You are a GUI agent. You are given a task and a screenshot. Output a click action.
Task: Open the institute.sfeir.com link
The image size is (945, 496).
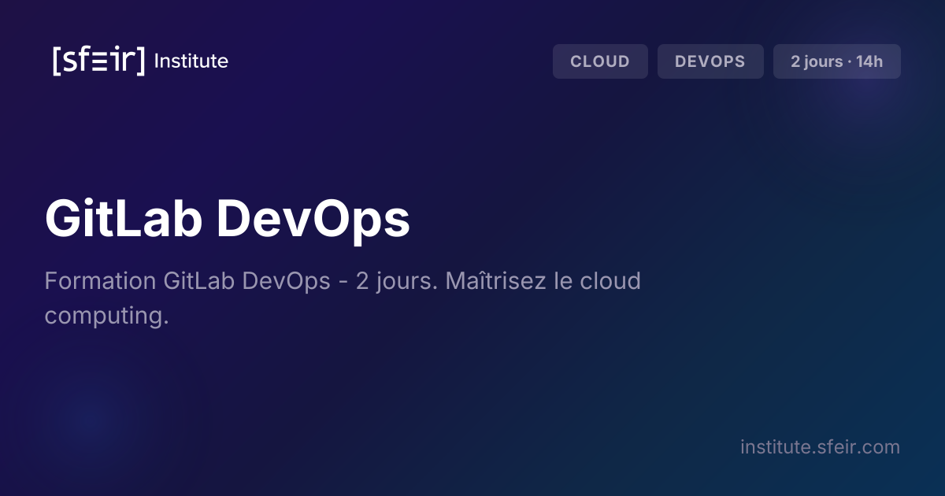click(820, 447)
